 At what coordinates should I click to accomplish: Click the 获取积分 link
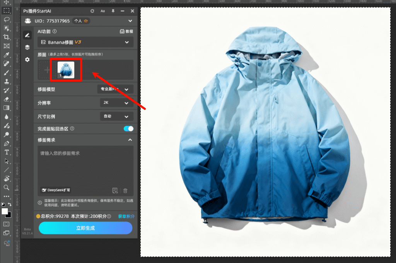point(126,216)
